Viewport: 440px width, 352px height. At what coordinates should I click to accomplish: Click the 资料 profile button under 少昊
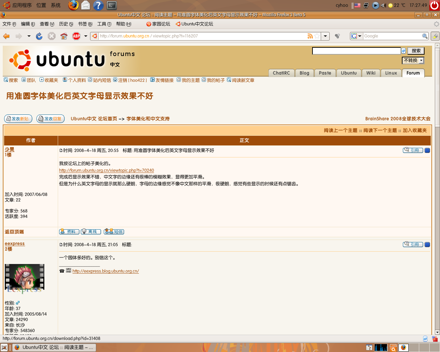(x=69, y=232)
